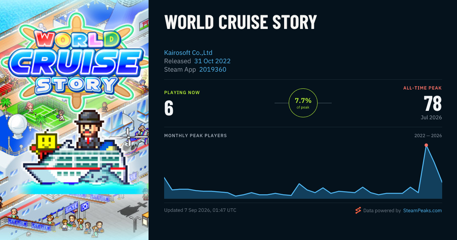The image size is (457, 240).
Task: Open the Kairosoft Co.,Ltd developer link
Action: [x=188, y=53]
